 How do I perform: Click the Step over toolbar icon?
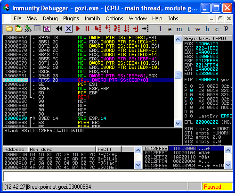pos(108,29)
